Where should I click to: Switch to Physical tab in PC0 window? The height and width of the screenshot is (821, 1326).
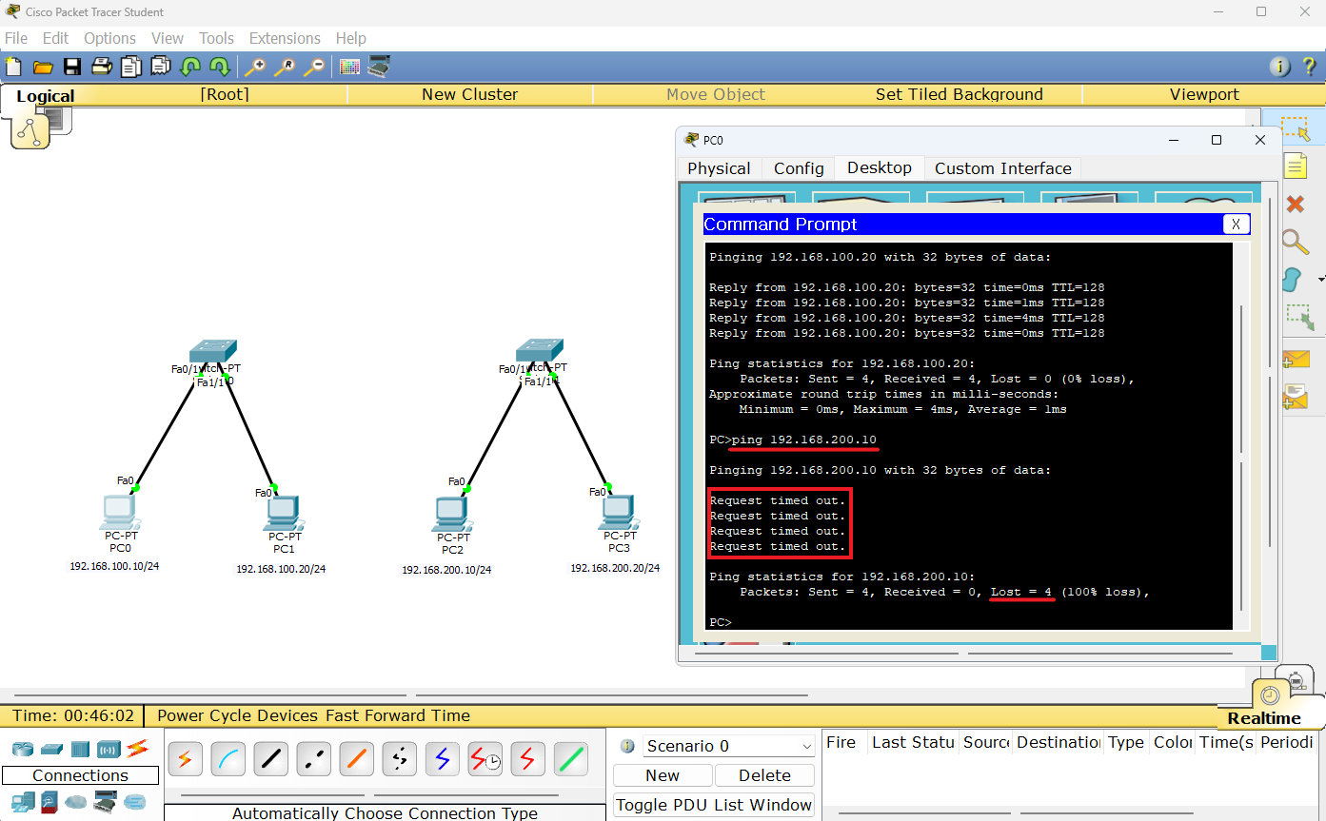pyautogui.click(x=719, y=168)
